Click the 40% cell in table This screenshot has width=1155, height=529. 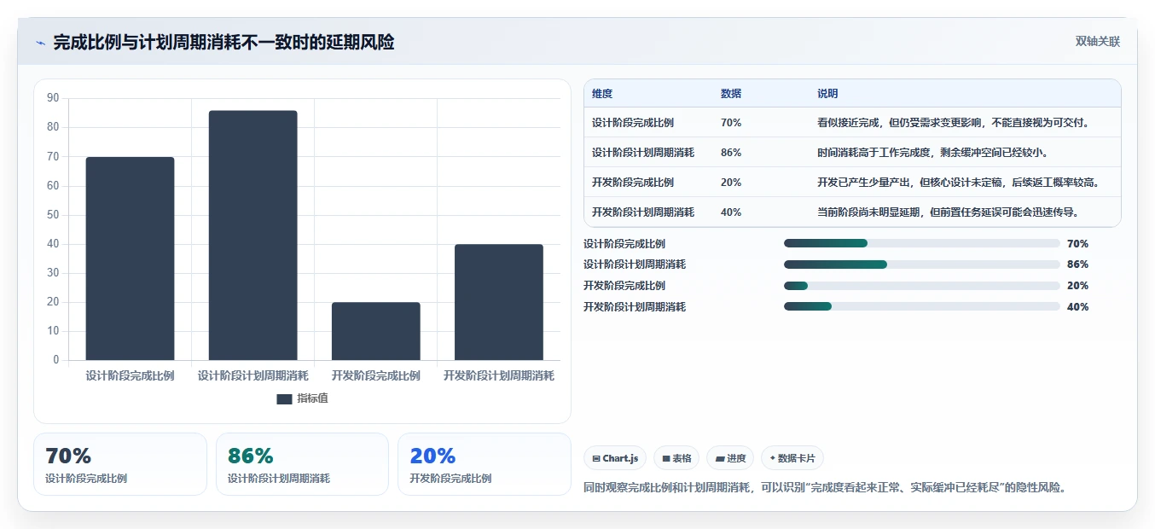[x=731, y=212]
